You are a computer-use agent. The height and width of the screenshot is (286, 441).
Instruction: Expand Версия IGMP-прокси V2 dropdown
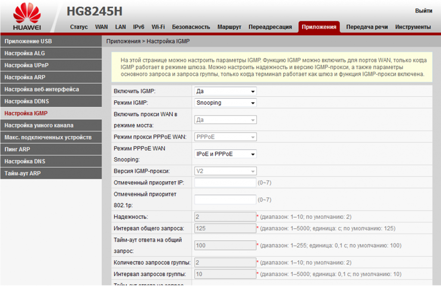pyautogui.click(x=225, y=171)
